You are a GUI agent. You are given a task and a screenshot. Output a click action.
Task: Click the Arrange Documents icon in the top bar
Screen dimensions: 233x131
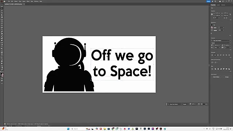220,1
